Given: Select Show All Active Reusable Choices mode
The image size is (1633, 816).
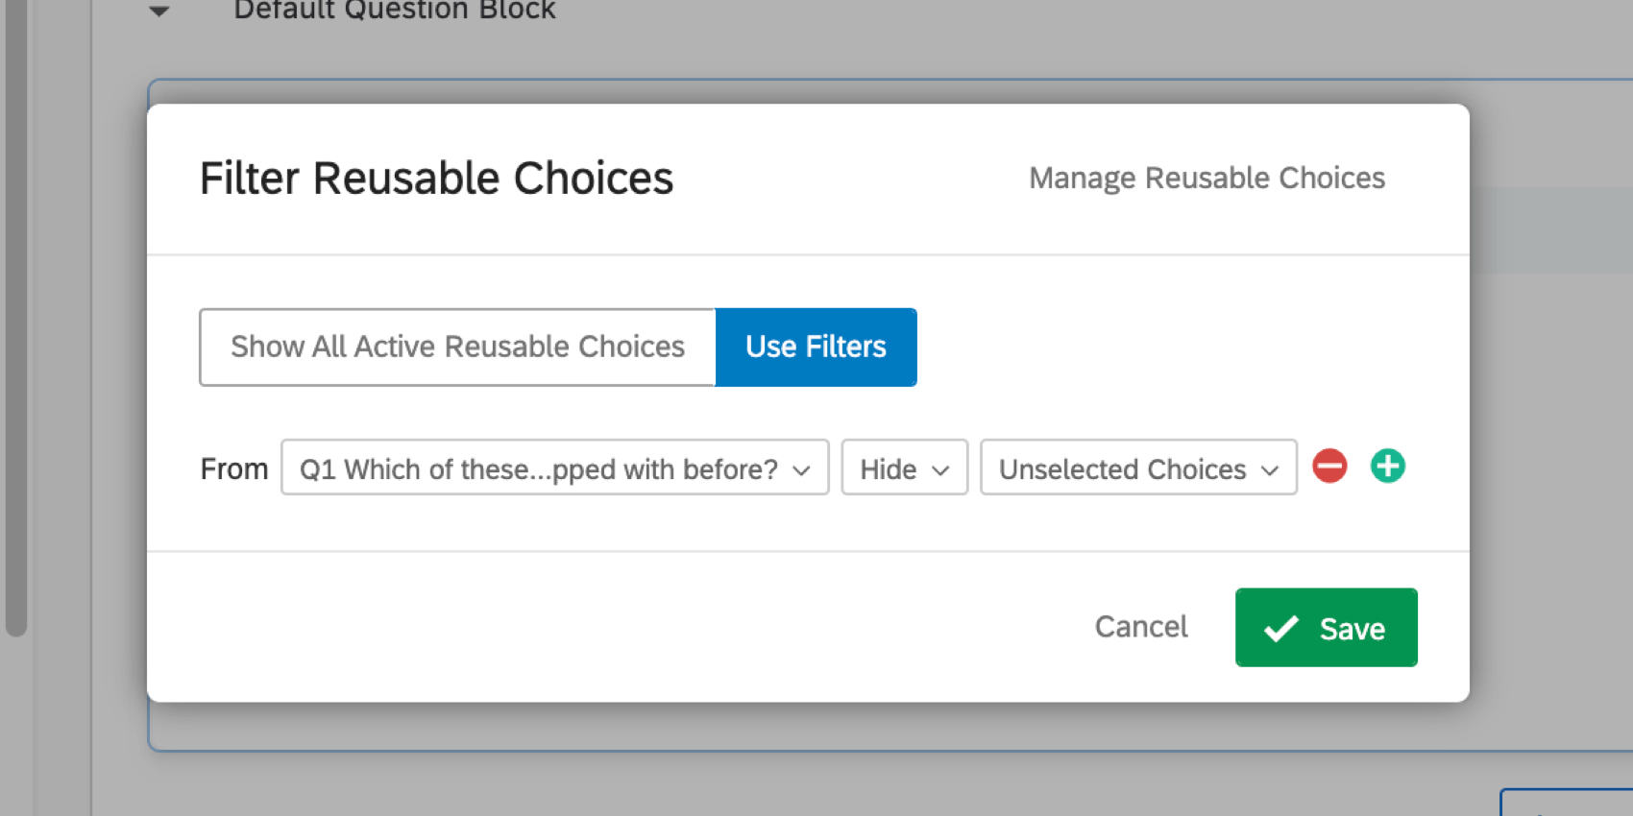Looking at the screenshot, I should [456, 347].
